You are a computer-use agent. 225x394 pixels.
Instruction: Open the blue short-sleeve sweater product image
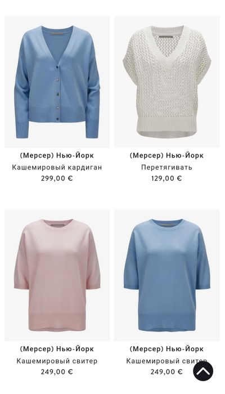(x=166, y=275)
